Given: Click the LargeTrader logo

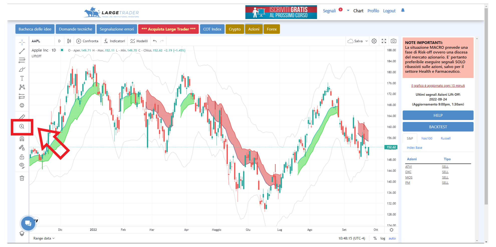Looking at the screenshot, I should (x=111, y=12).
